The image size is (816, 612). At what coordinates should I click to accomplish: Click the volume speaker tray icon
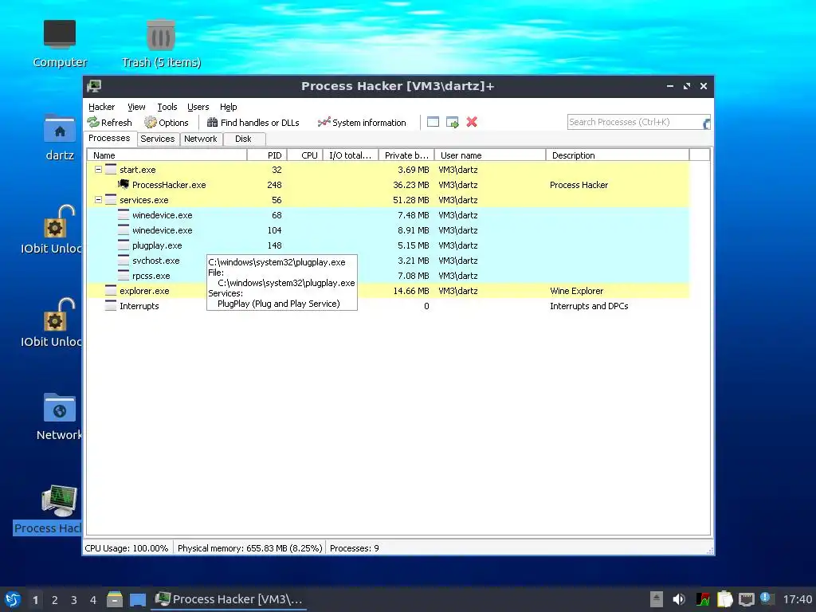coord(679,599)
